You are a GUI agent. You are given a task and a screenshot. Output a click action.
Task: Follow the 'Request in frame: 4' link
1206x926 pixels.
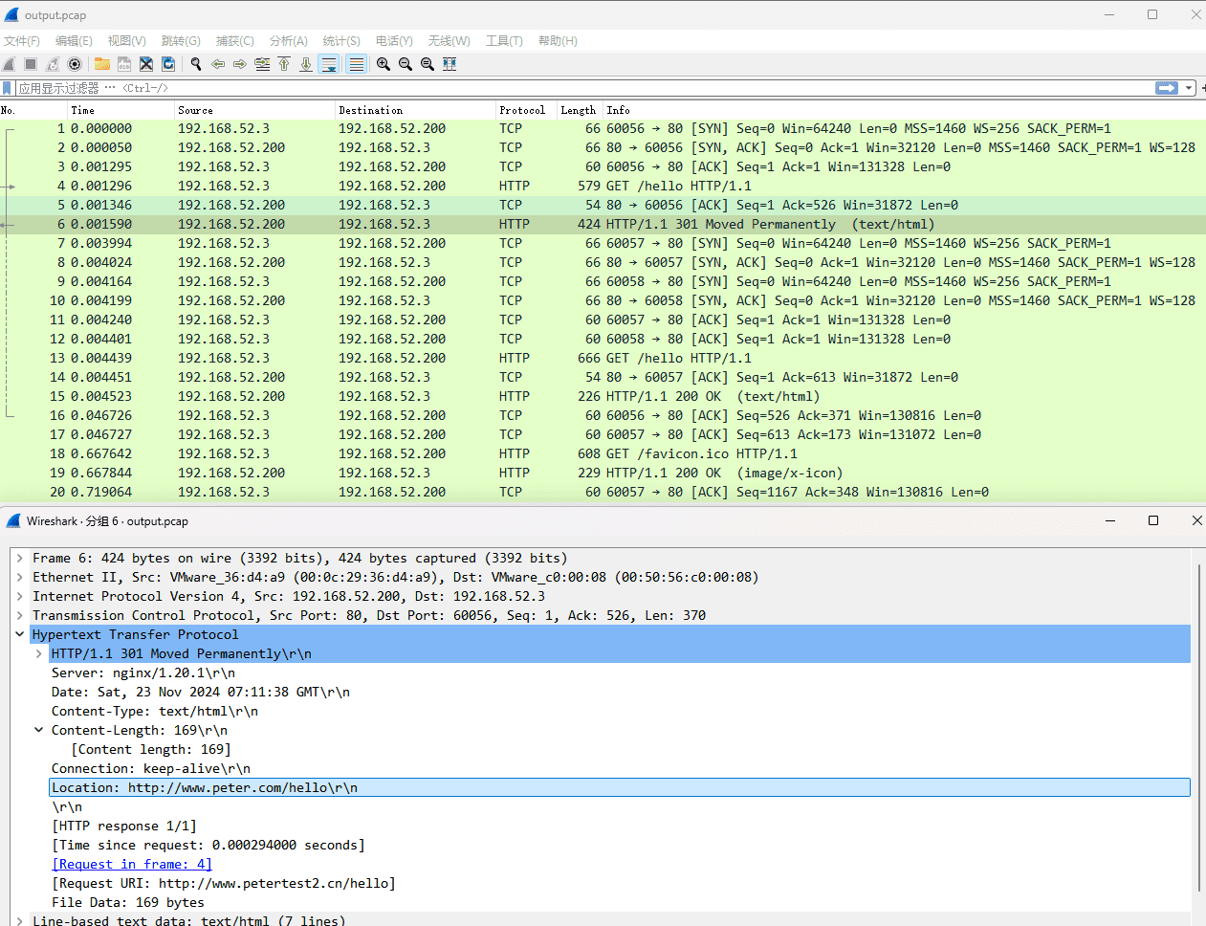[132, 864]
